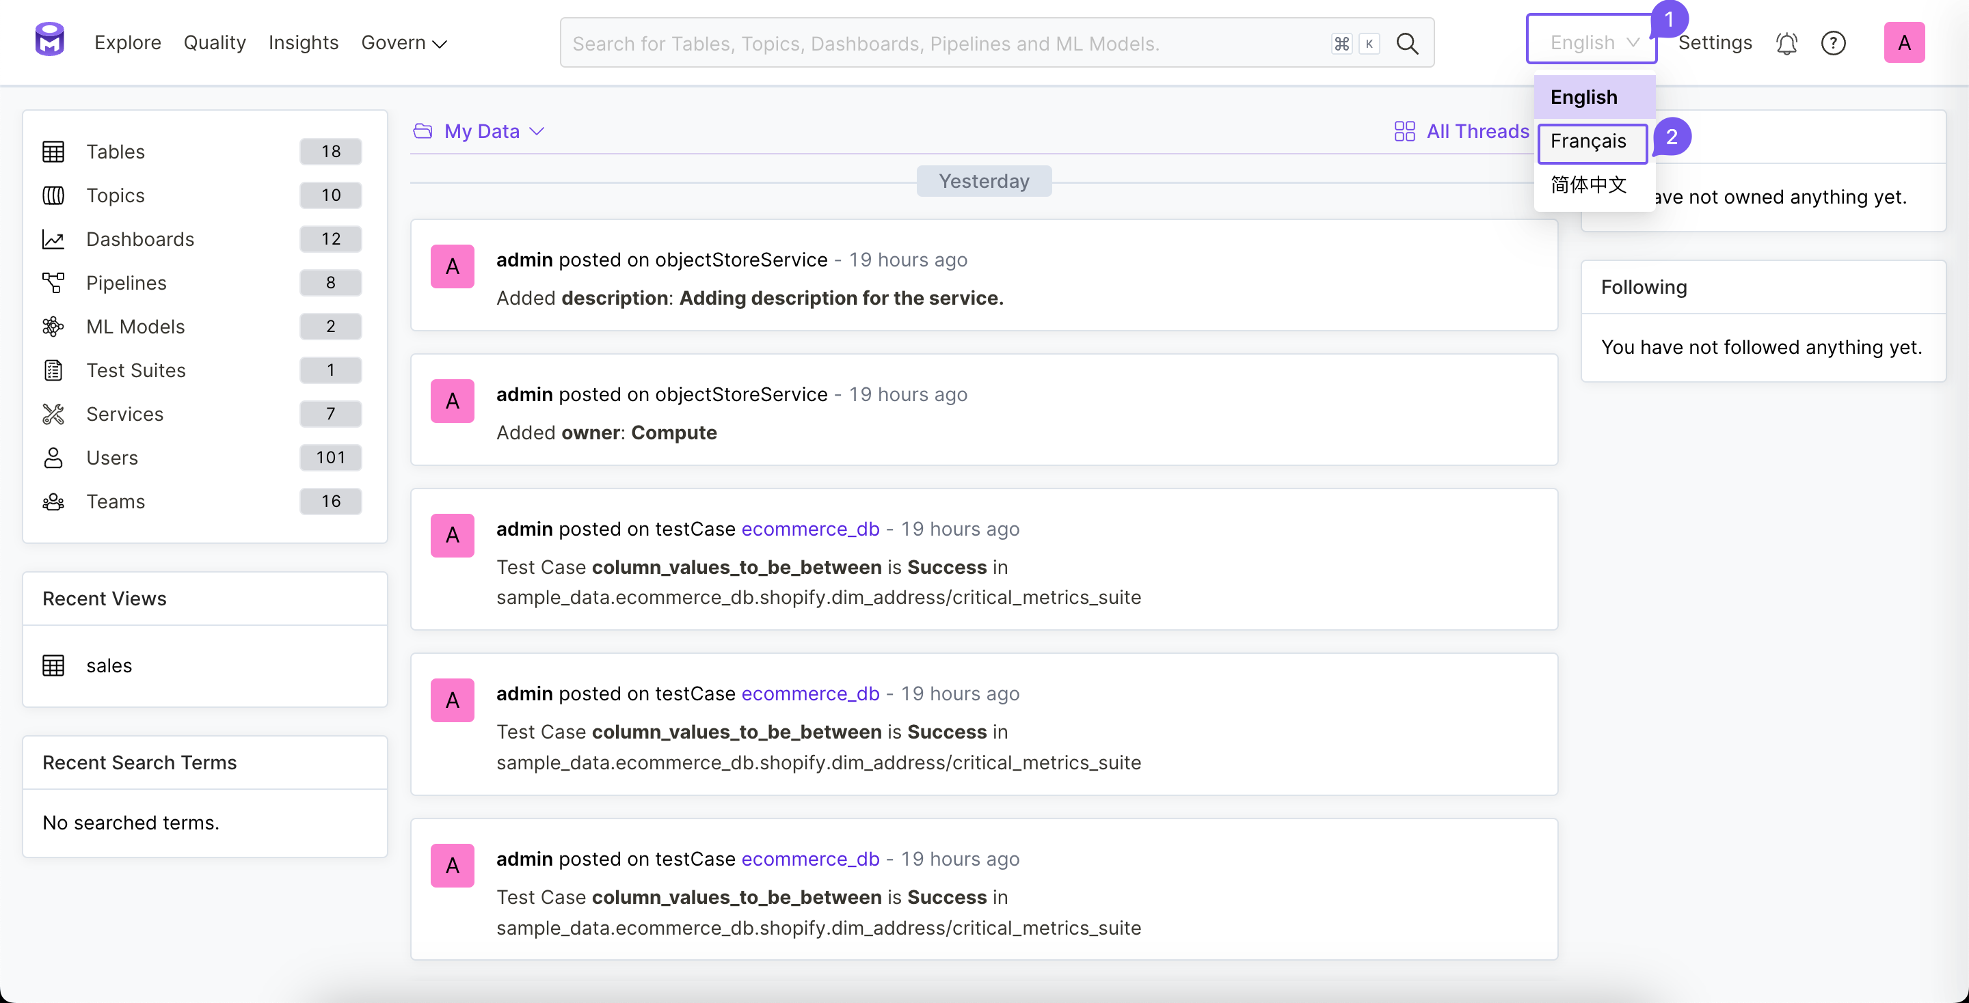This screenshot has height=1003, width=1969.
Task: Click the ML Models icon
Action: tap(53, 327)
